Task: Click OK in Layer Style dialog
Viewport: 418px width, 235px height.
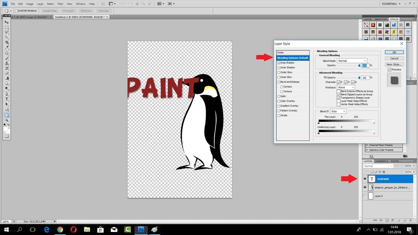Action: [x=394, y=52]
